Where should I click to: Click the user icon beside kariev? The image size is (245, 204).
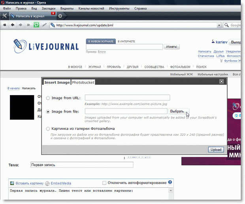click(213, 42)
